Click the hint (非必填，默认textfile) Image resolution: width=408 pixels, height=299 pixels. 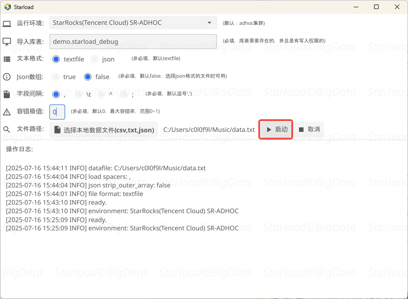156,58
